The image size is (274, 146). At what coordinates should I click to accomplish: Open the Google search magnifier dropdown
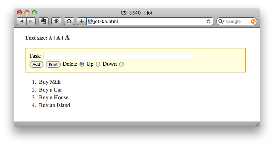coord(221,22)
